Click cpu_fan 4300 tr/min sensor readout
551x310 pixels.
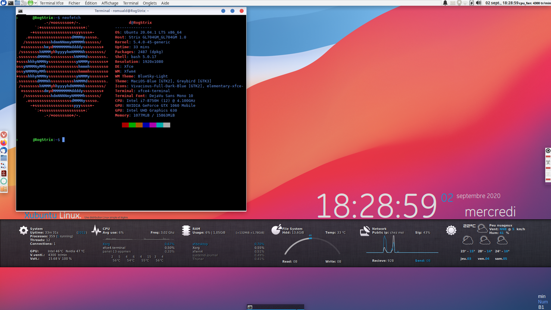pos(535,3)
